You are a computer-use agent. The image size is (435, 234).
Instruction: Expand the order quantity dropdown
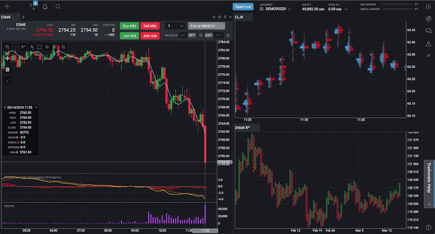pyautogui.click(x=180, y=25)
